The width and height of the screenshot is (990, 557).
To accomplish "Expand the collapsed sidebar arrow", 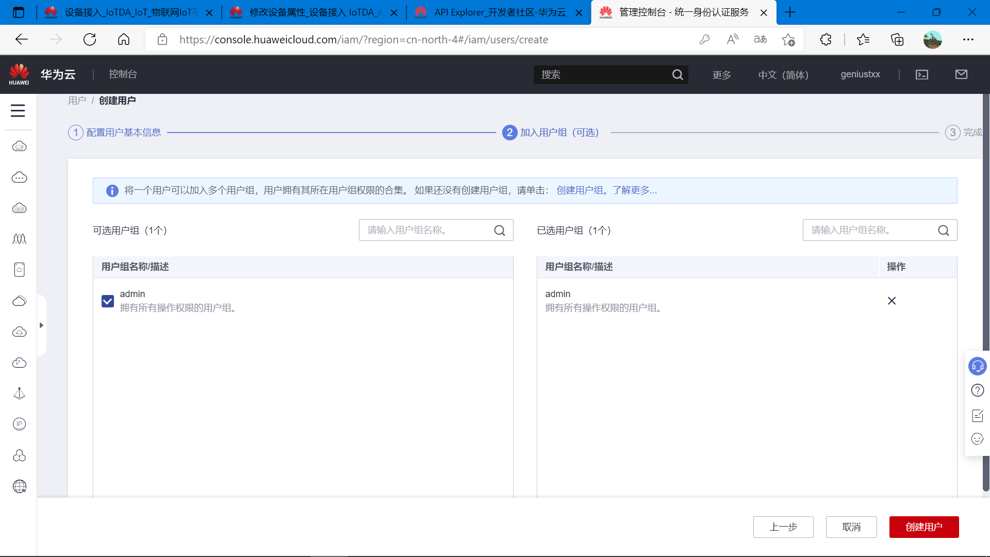I will [41, 325].
